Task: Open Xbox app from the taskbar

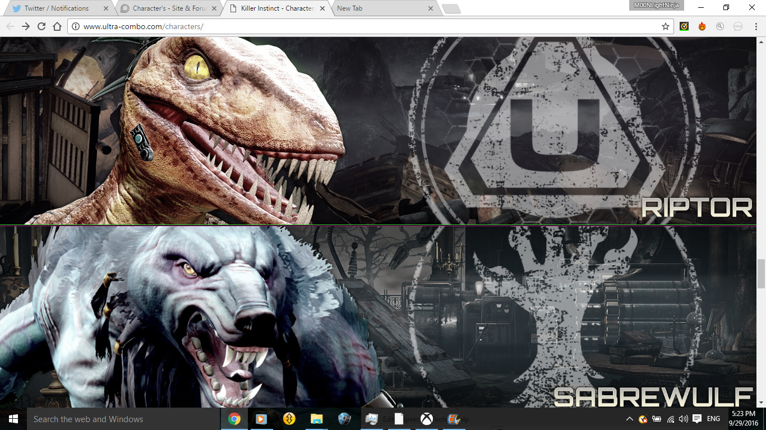Action: [x=427, y=419]
